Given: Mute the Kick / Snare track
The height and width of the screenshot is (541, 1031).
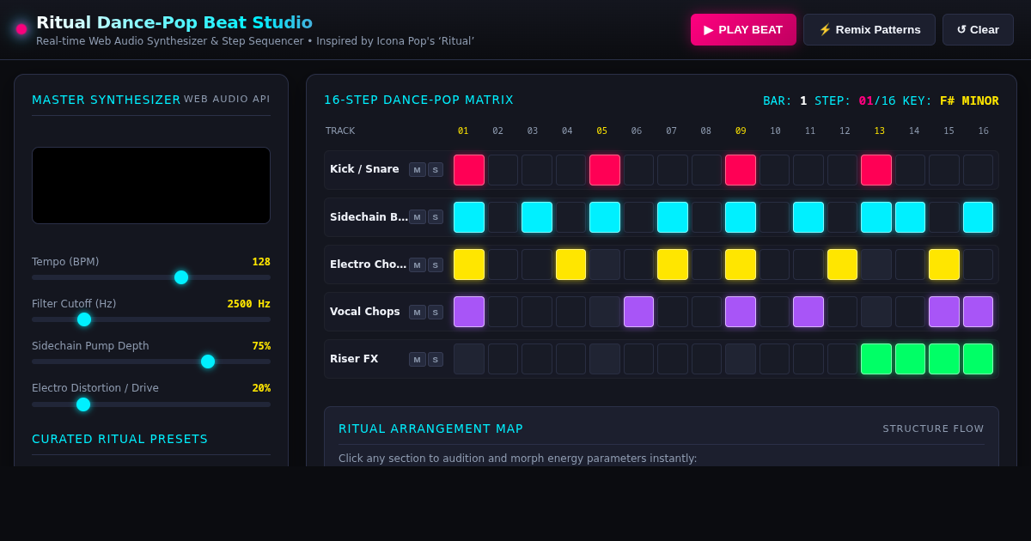Looking at the screenshot, I should pyautogui.click(x=417, y=170).
